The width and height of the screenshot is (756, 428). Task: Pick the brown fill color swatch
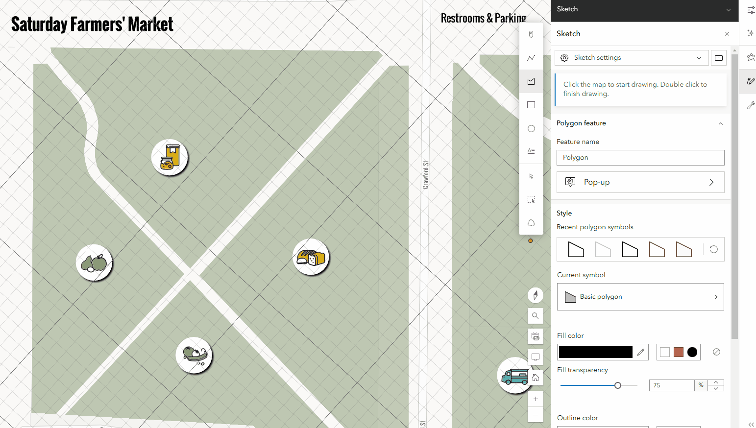point(679,352)
